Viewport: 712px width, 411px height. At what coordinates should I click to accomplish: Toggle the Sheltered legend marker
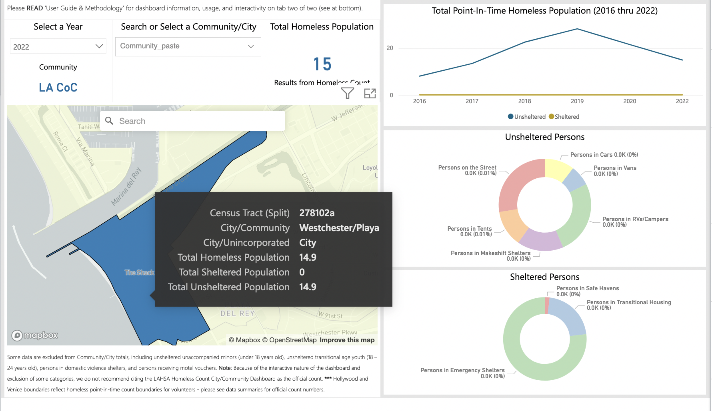click(551, 117)
